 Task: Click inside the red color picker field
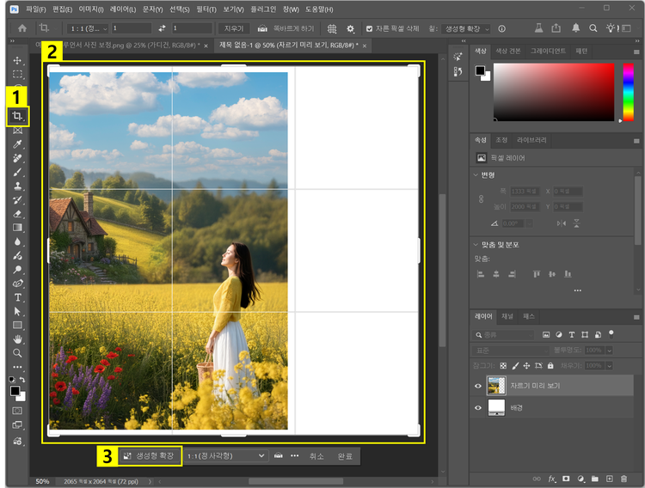point(555,90)
